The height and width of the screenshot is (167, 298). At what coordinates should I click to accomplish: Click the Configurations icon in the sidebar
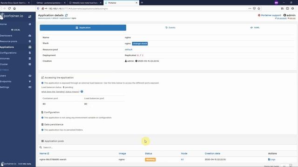click(30, 53)
